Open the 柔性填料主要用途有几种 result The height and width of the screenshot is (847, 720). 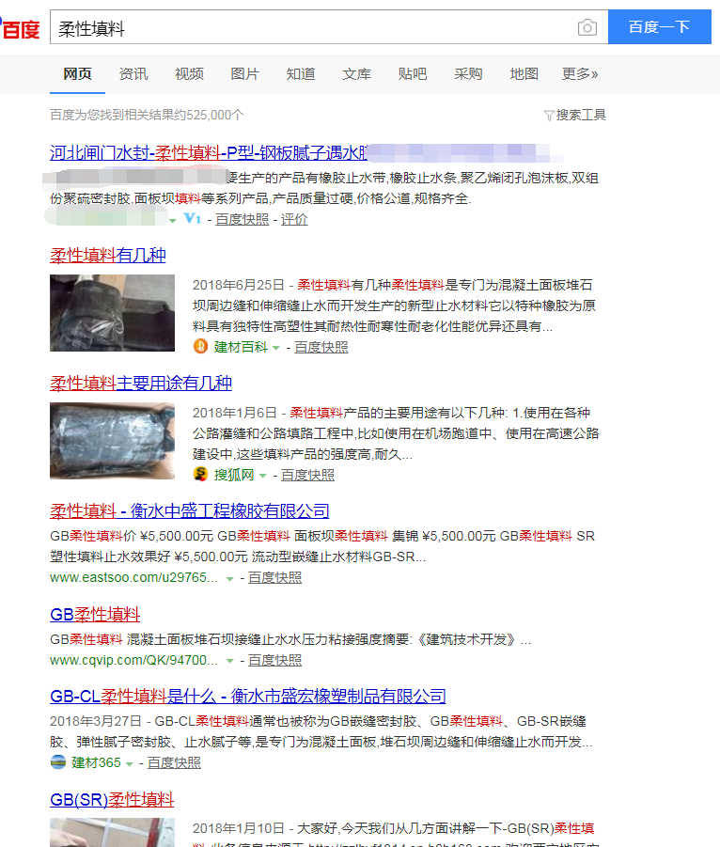click(141, 384)
